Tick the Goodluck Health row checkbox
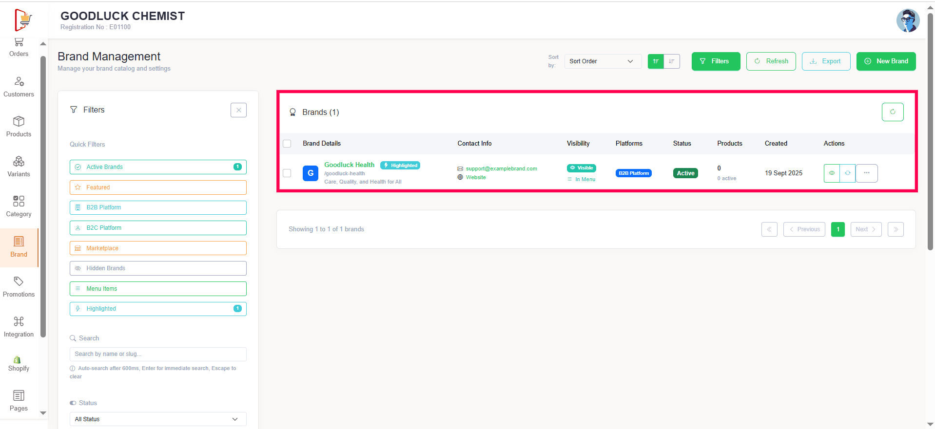Image resolution: width=935 pixels, height=429 pixels. 287,173
